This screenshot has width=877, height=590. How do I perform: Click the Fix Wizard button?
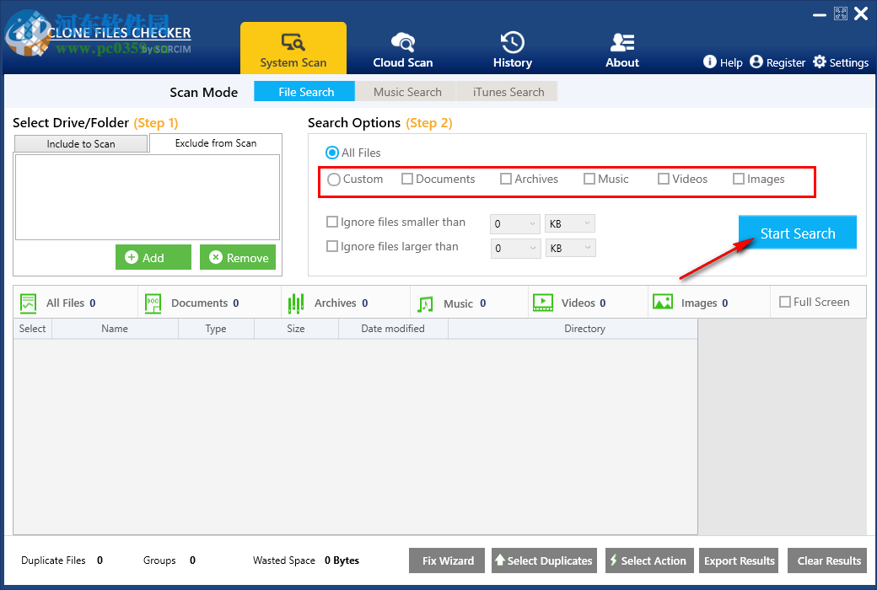pos(447,560)
